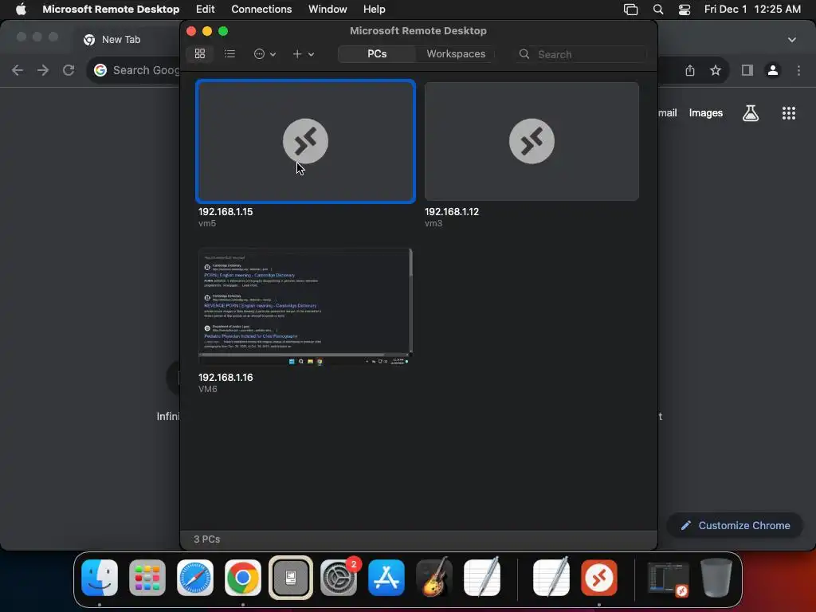This screenshot has width=816, height=612.
Task: Expand the Chrome tab search chevron
Action: click(x=791, y=40)
